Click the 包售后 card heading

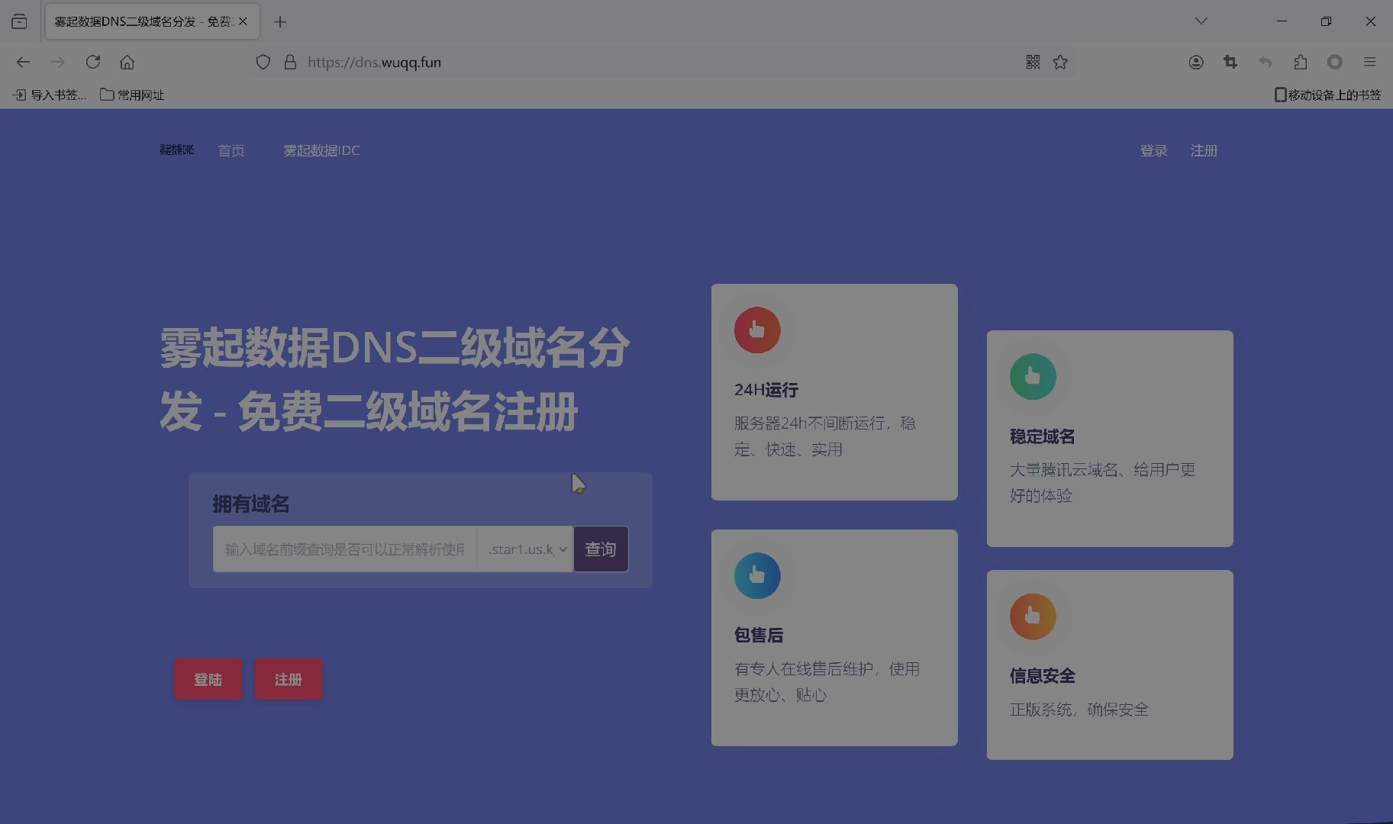point(759,635)
